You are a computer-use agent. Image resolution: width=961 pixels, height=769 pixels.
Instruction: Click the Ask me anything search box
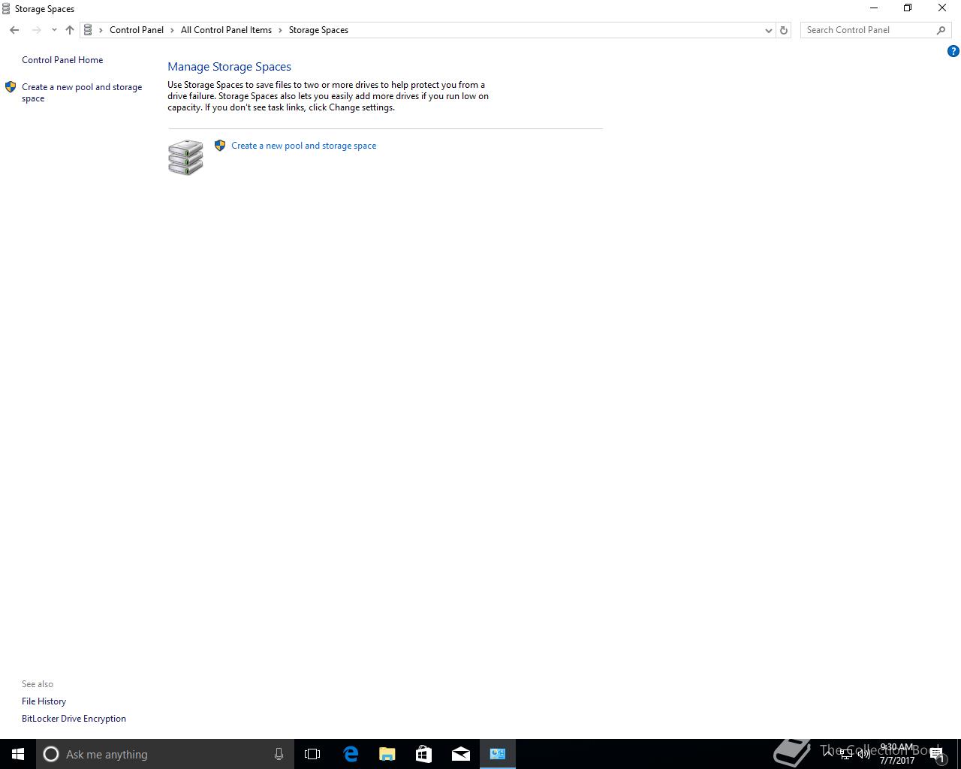[164, 754]
